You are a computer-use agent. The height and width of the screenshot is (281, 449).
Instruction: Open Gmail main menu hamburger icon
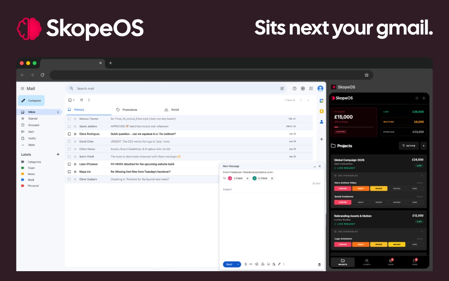(22, 89)
